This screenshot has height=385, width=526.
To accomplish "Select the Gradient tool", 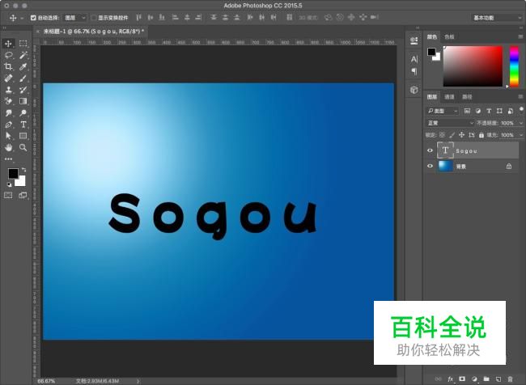I will (23, 101).
